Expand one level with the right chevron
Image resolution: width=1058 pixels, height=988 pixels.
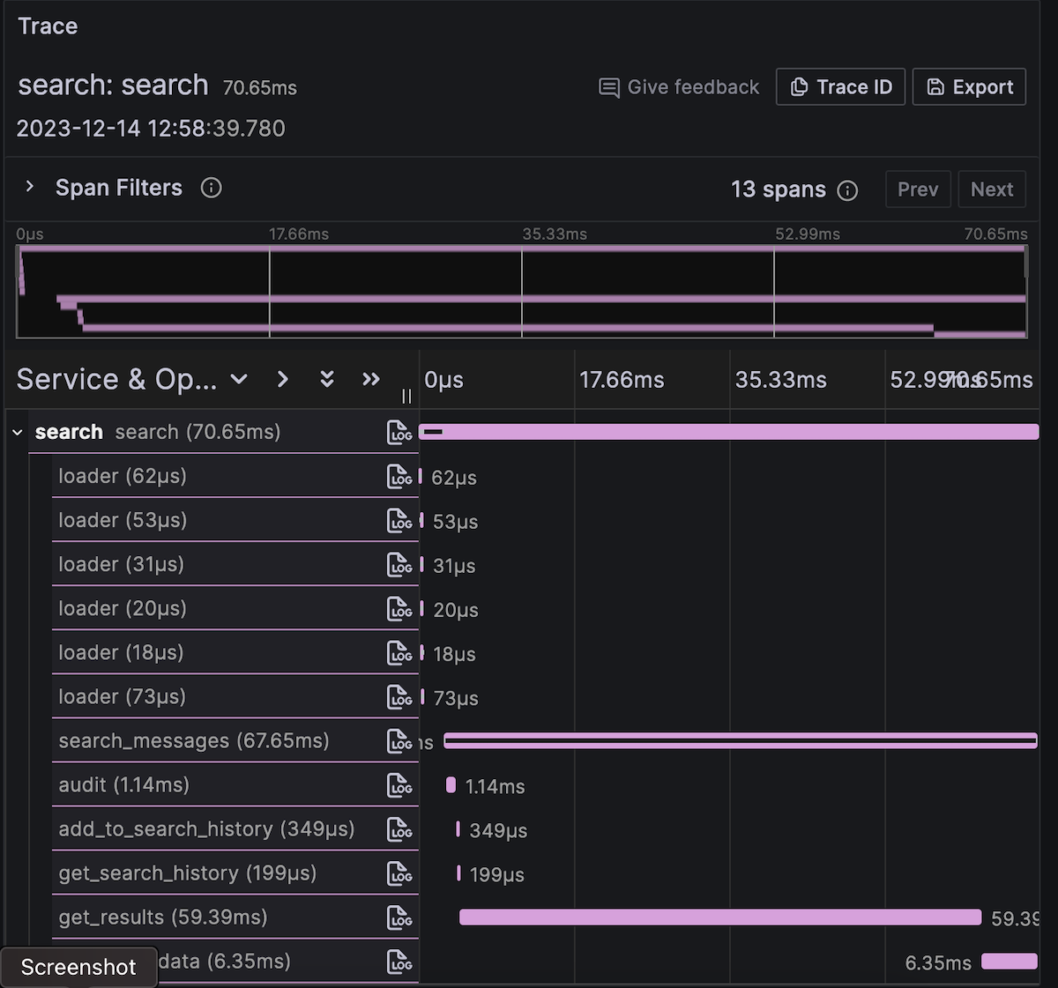point(283,379)
